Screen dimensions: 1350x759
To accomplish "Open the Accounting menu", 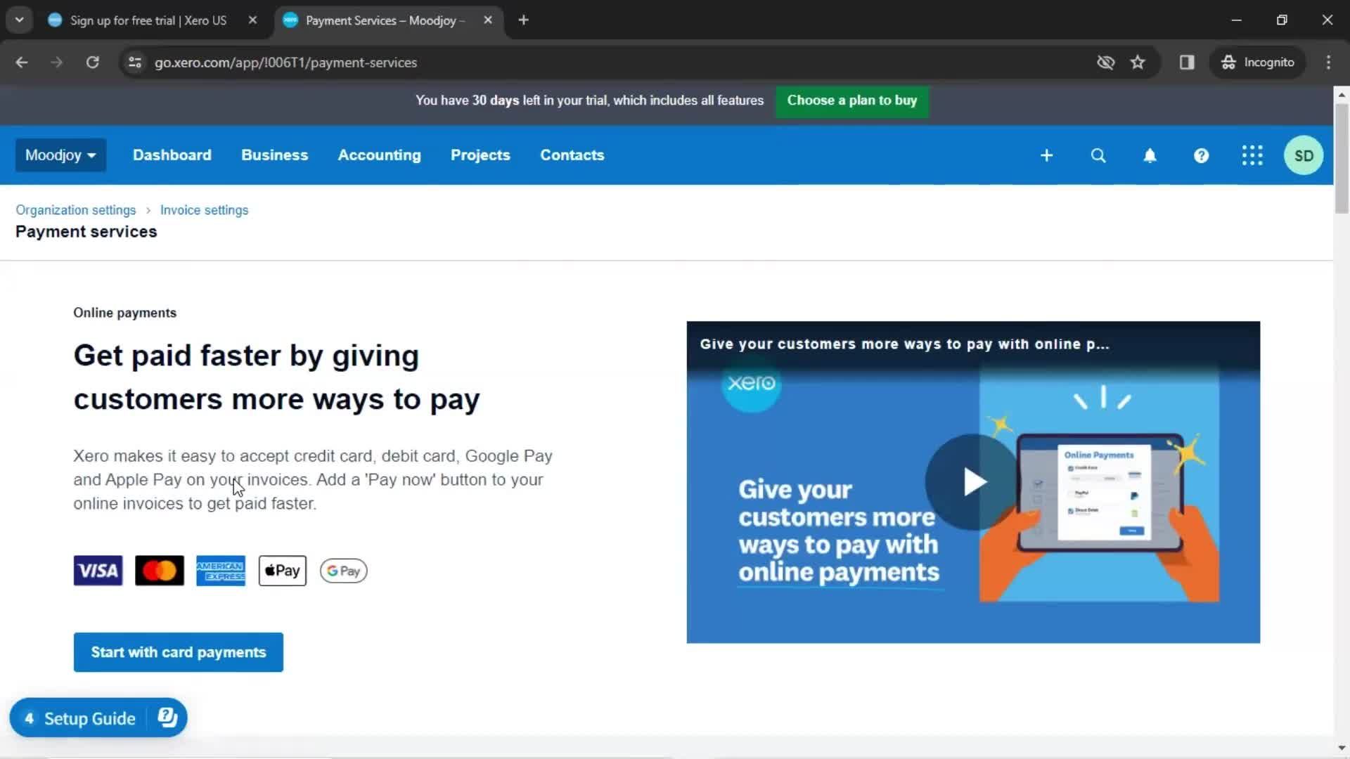I will coord(380,155).
